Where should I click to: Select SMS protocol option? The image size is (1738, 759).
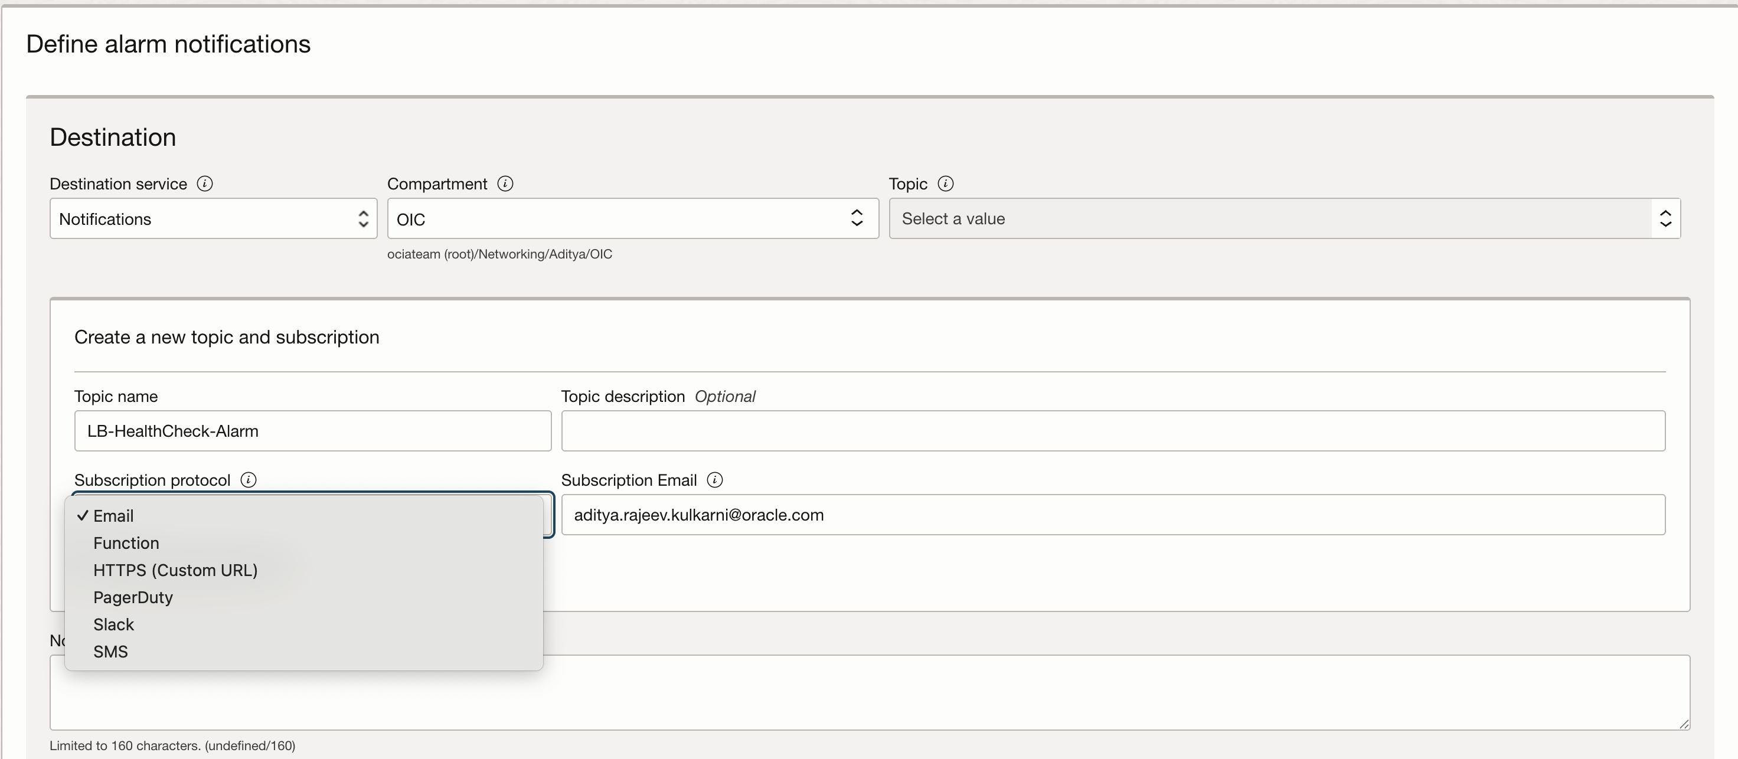tap(110, 652)
